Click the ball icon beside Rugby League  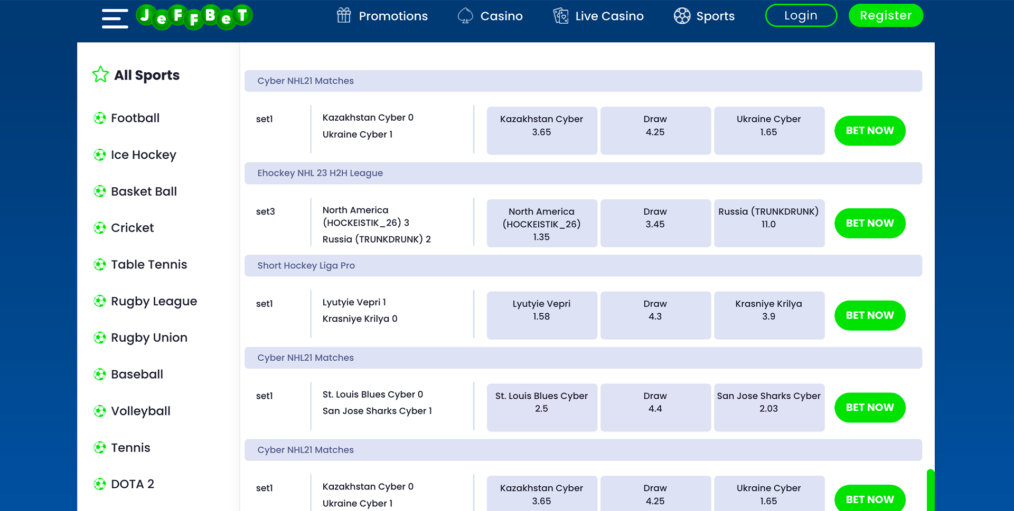tap(100, 301)
